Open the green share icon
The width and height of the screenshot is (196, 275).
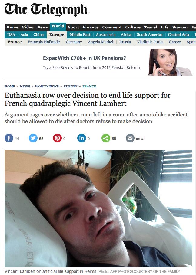[106, 138]
